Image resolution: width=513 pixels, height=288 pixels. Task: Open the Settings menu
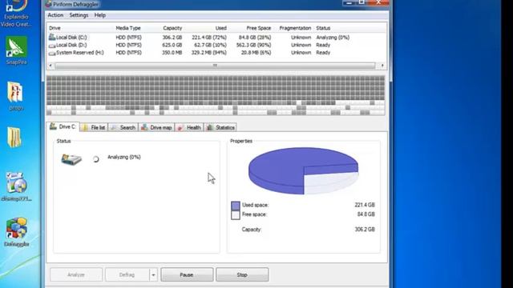[x=79, y=15]
